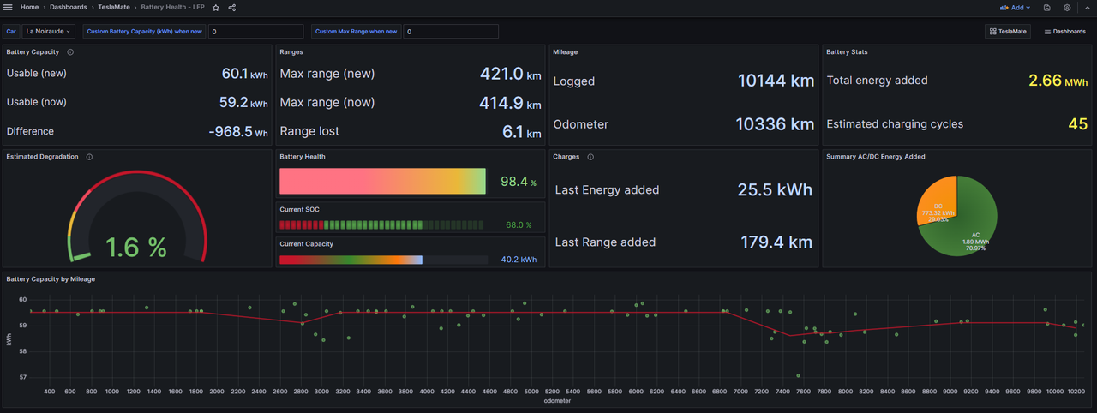
Task: Mark dashboard as favorite star
Action: tap(216, 7)
